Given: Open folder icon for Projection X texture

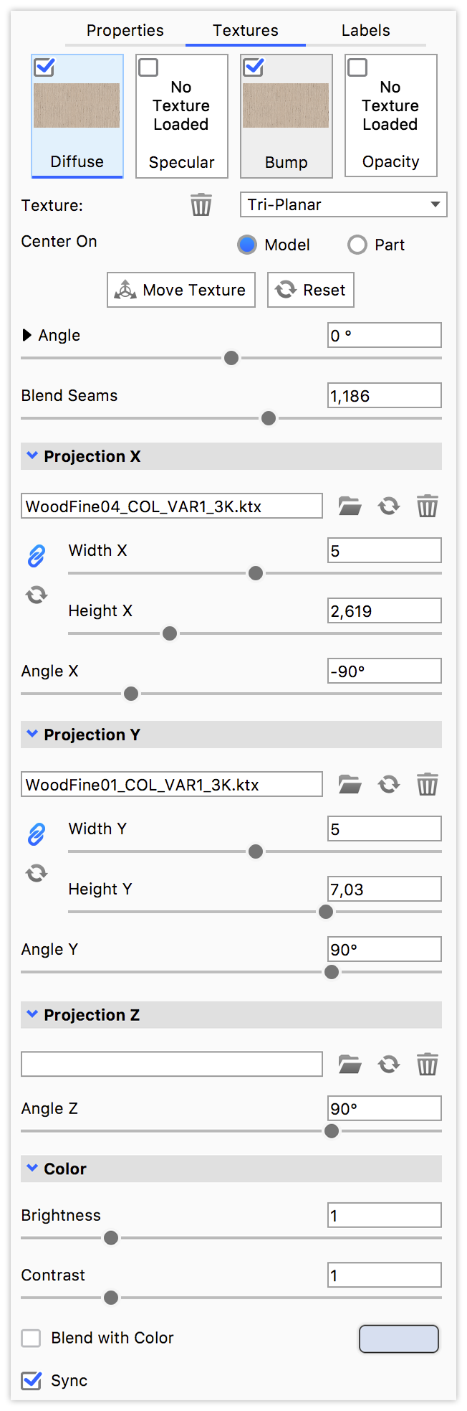Looking at the screenshot, I should [x=350, y=506].
